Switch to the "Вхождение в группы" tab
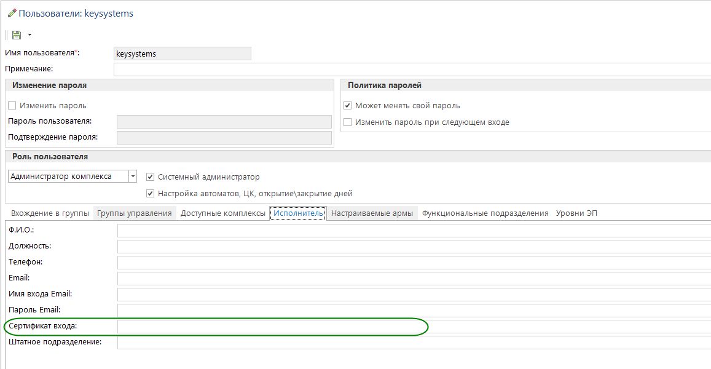This screenshot has width=711, height=369. click(x=50, y=213)
